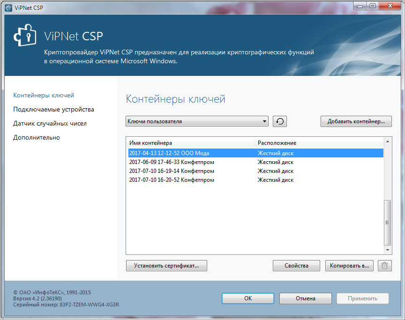Click the ViPNet CSP title bar icon
The image size is (405, 320).
point(8,8)
